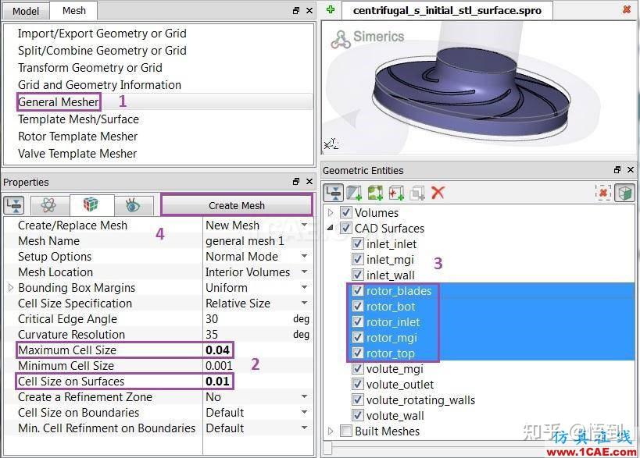
Task: Expand Bounding Box Margins property
Action: coord(11,288)
